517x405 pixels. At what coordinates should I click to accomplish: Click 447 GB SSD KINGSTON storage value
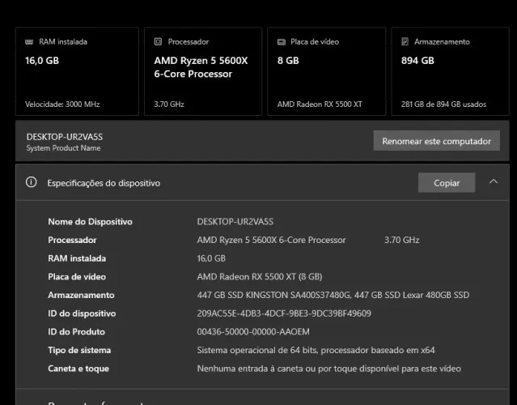click(x=333, y=295)
